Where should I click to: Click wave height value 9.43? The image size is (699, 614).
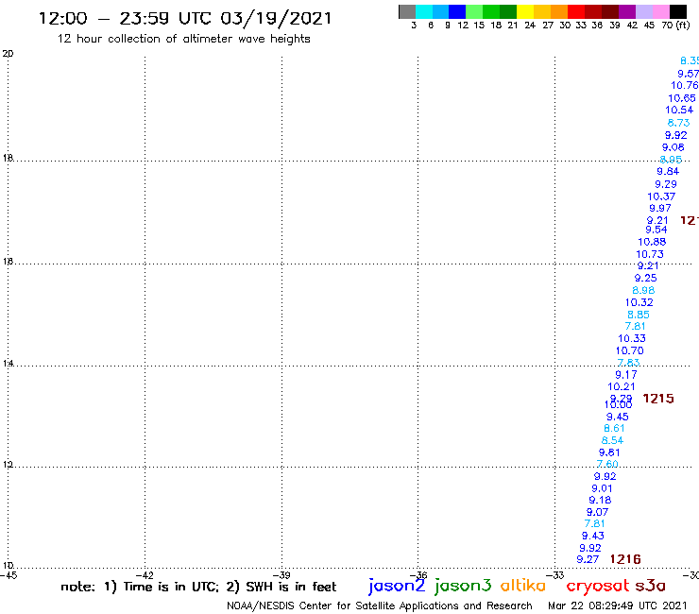click(x=593, y=536)
